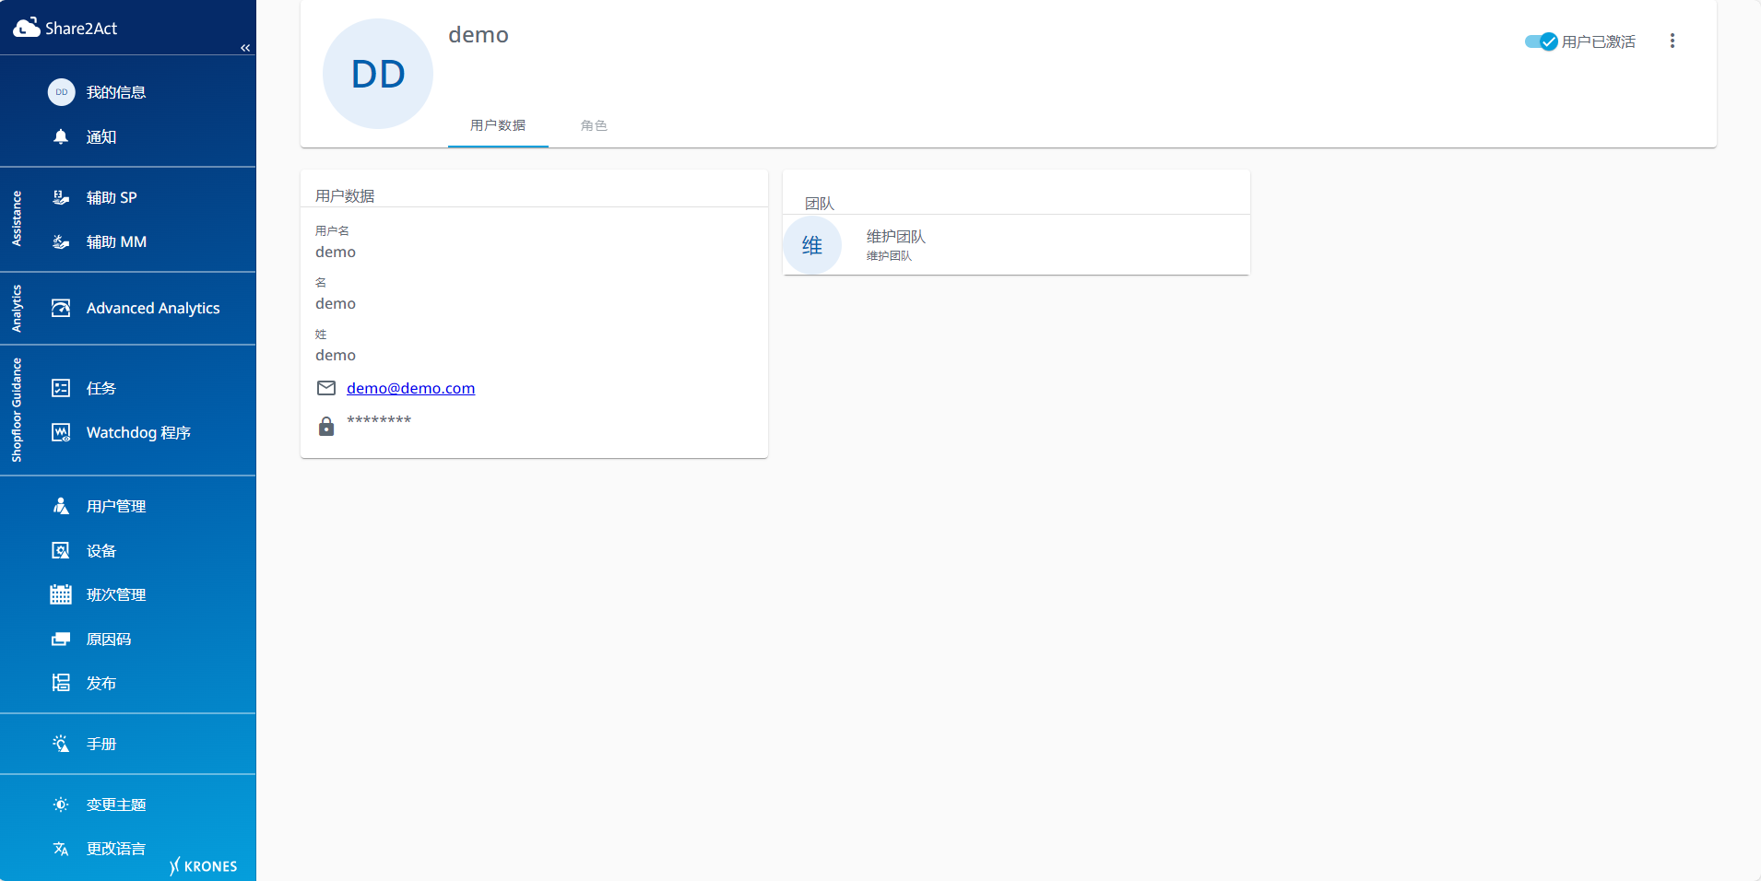This screenshot has width=1761, height=881.
Task: Switch to the 角色 tab
Action: coord(594,125)
